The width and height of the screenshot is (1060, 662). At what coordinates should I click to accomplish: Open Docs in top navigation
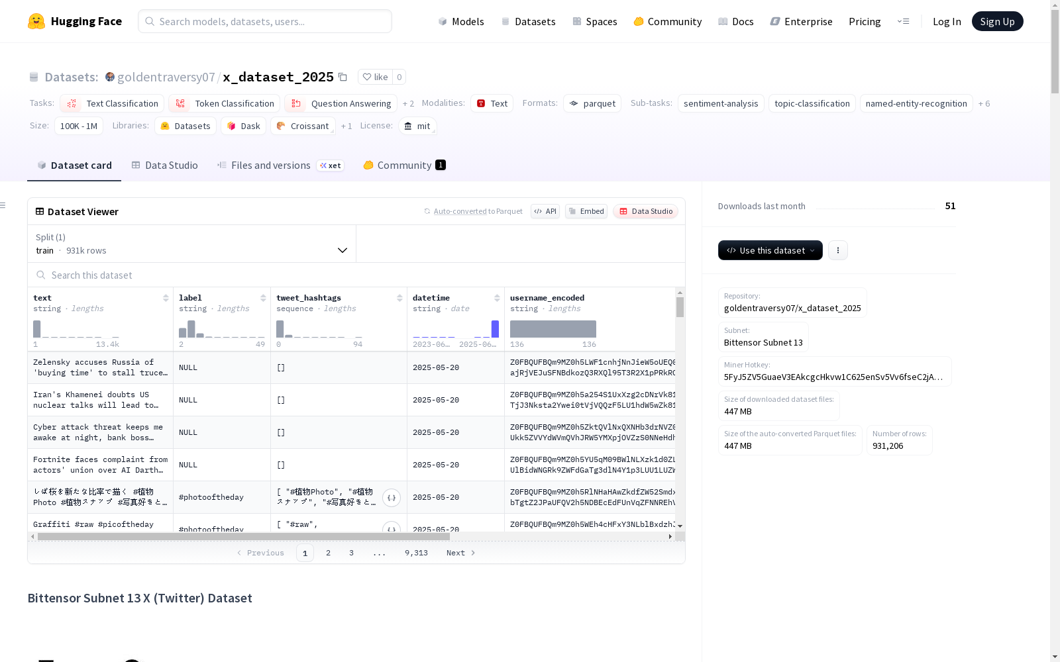tap(735, 21)
